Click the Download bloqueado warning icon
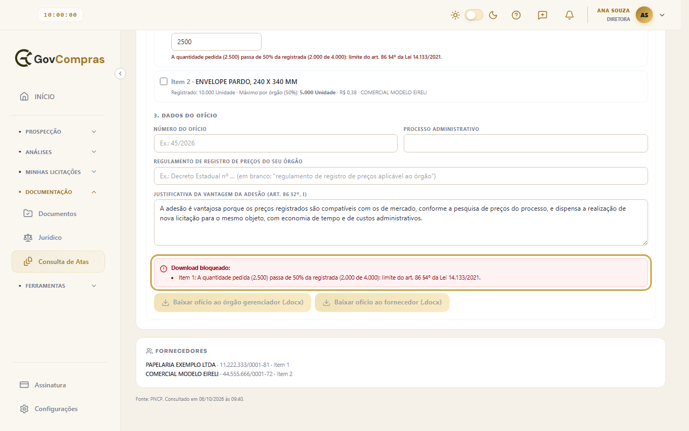The height and width of the screenshot is (431, 689). 164,268
